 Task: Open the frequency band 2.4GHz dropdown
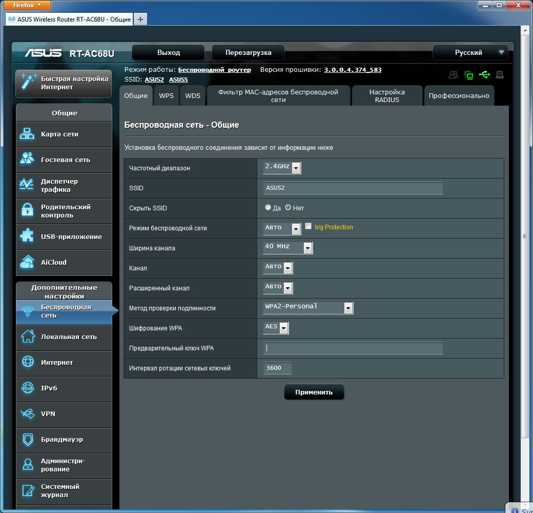(282, 167)
